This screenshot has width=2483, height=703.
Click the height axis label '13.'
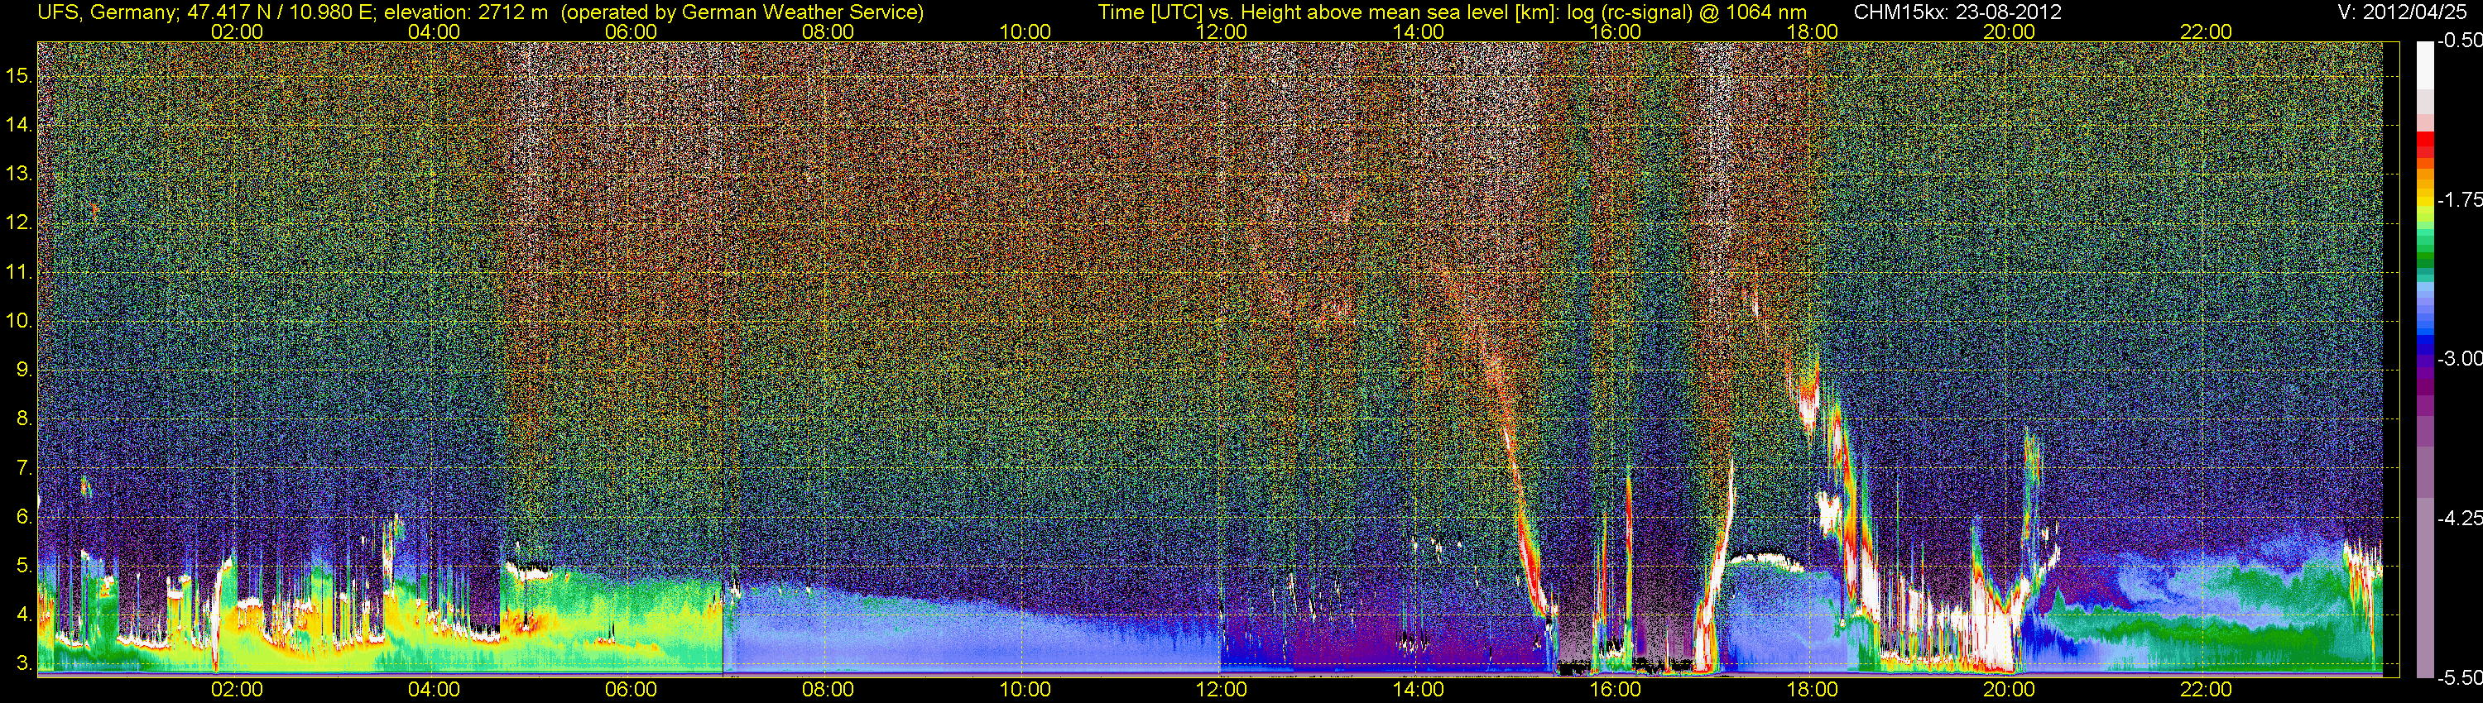pos(19,174)
